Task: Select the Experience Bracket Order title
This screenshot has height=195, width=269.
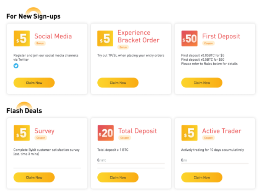Action: pos(138,36)
